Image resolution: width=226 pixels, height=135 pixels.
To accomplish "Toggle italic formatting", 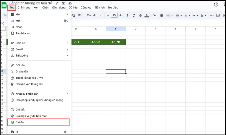I will (x=134, y=16).
